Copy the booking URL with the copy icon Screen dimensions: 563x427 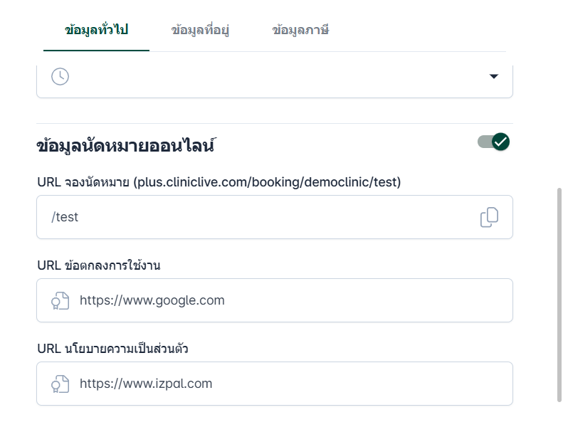coord(489,217)
